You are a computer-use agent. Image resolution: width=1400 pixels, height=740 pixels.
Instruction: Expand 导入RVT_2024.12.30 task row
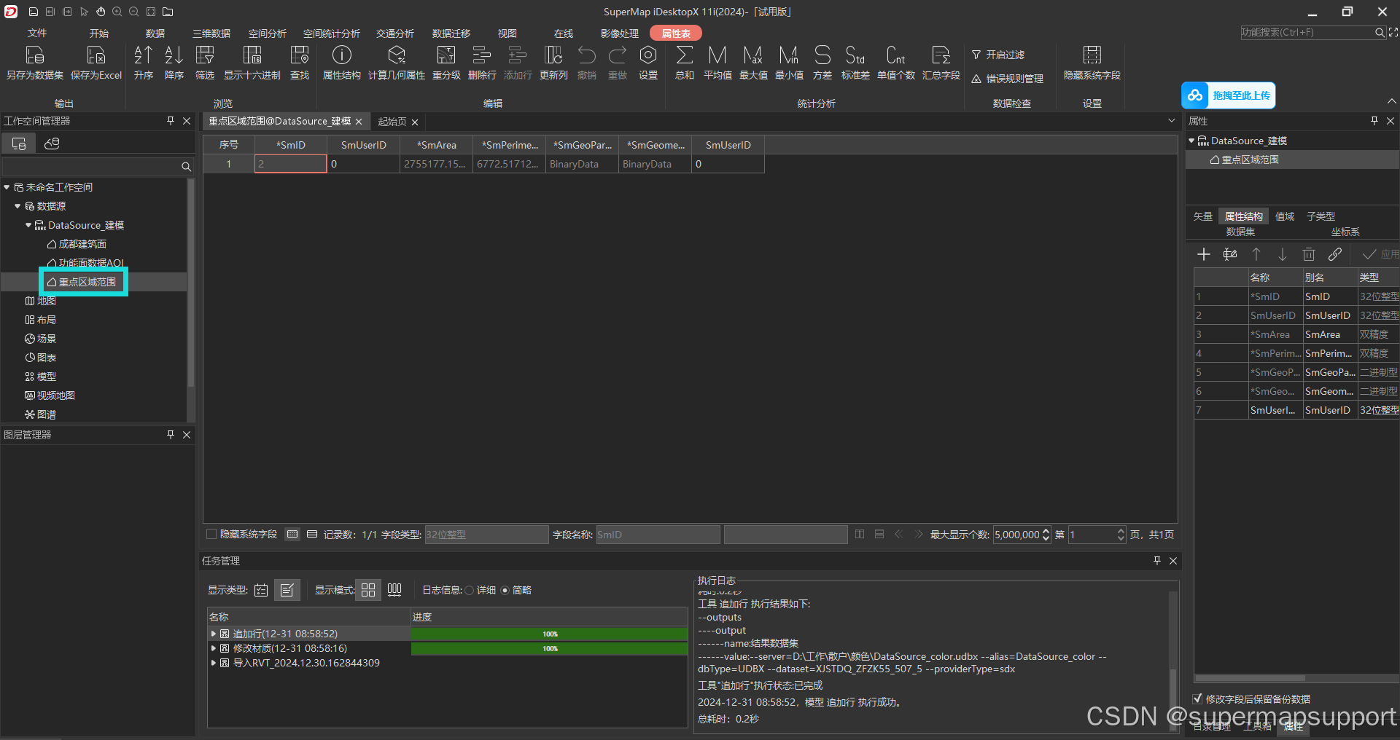tap(214, 663)
